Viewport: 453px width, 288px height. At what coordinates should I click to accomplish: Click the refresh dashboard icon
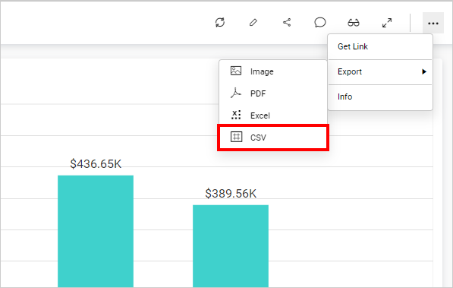[220, 23]
